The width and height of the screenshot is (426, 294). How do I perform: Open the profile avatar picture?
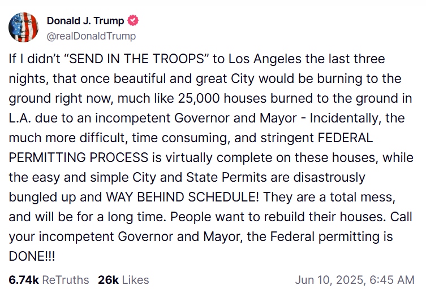[x=24, y=28]
